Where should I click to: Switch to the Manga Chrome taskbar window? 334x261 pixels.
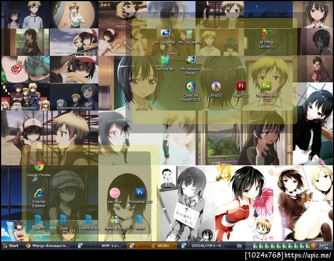48,245
